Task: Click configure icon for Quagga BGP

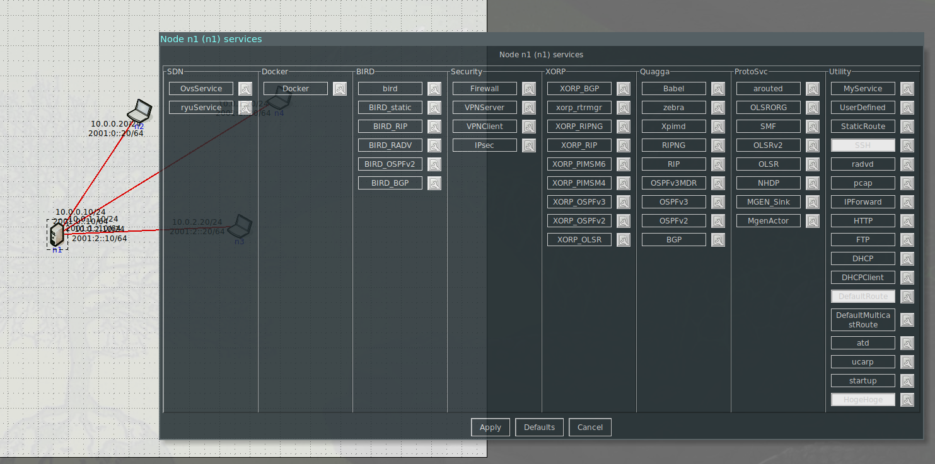Action: pyautogui.click(x=718, y=240)
